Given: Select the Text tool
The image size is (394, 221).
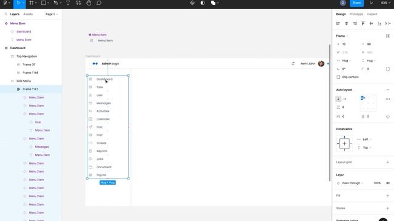Looking at the screenshot, I should pos(68,3).
